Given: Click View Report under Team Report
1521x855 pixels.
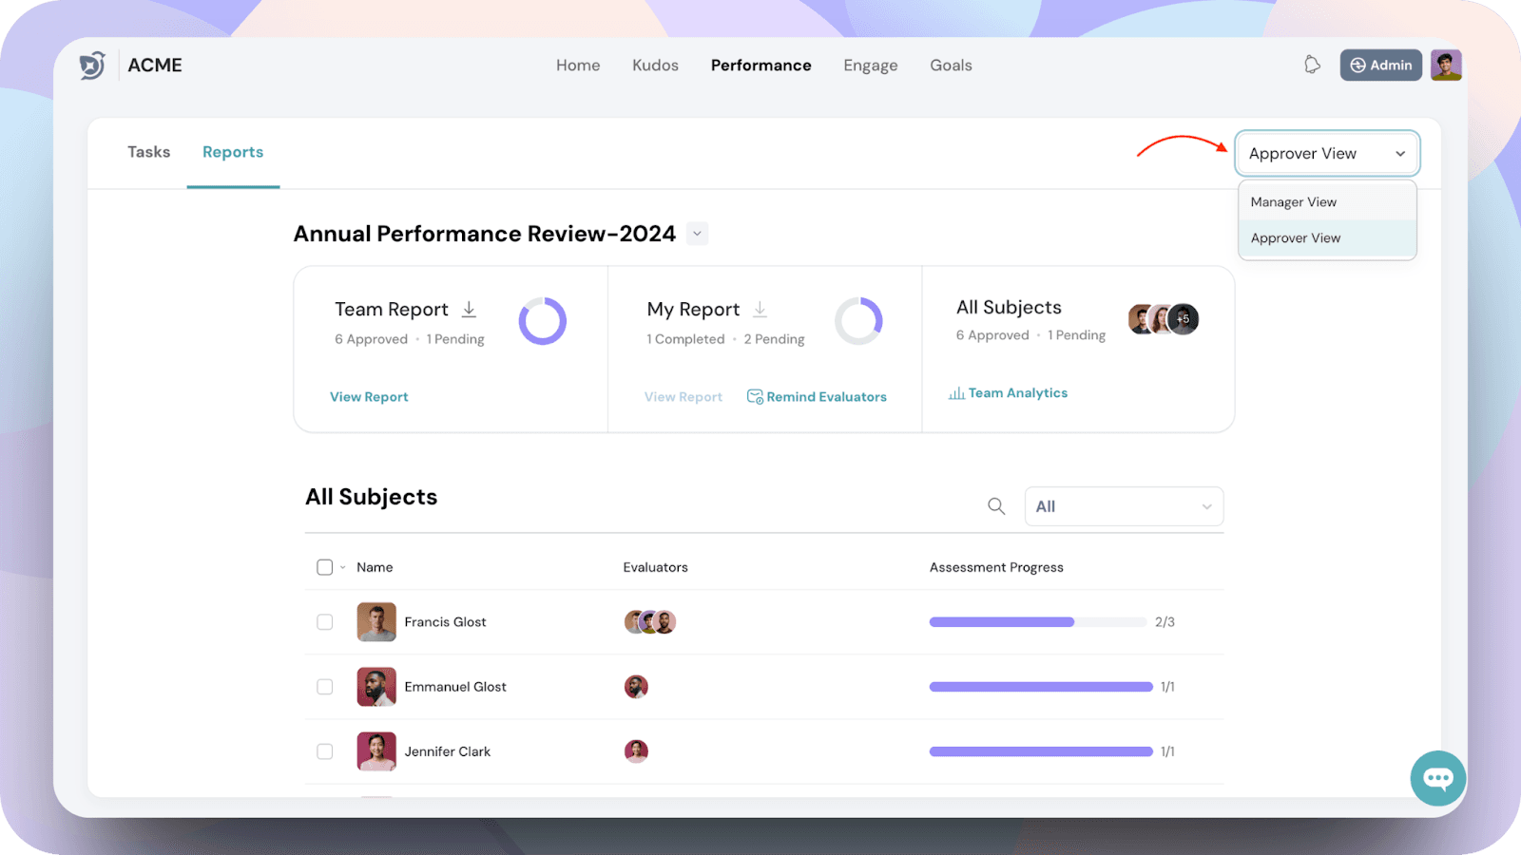Looking at the screenshot, I should 369,397.
